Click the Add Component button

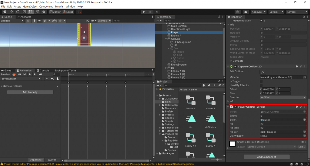(266, 157)
